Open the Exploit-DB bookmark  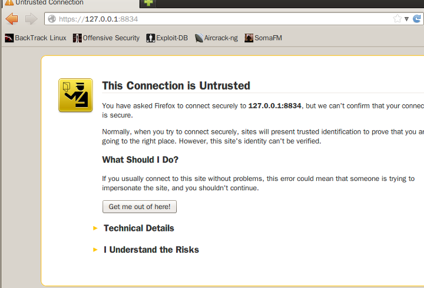167,38
